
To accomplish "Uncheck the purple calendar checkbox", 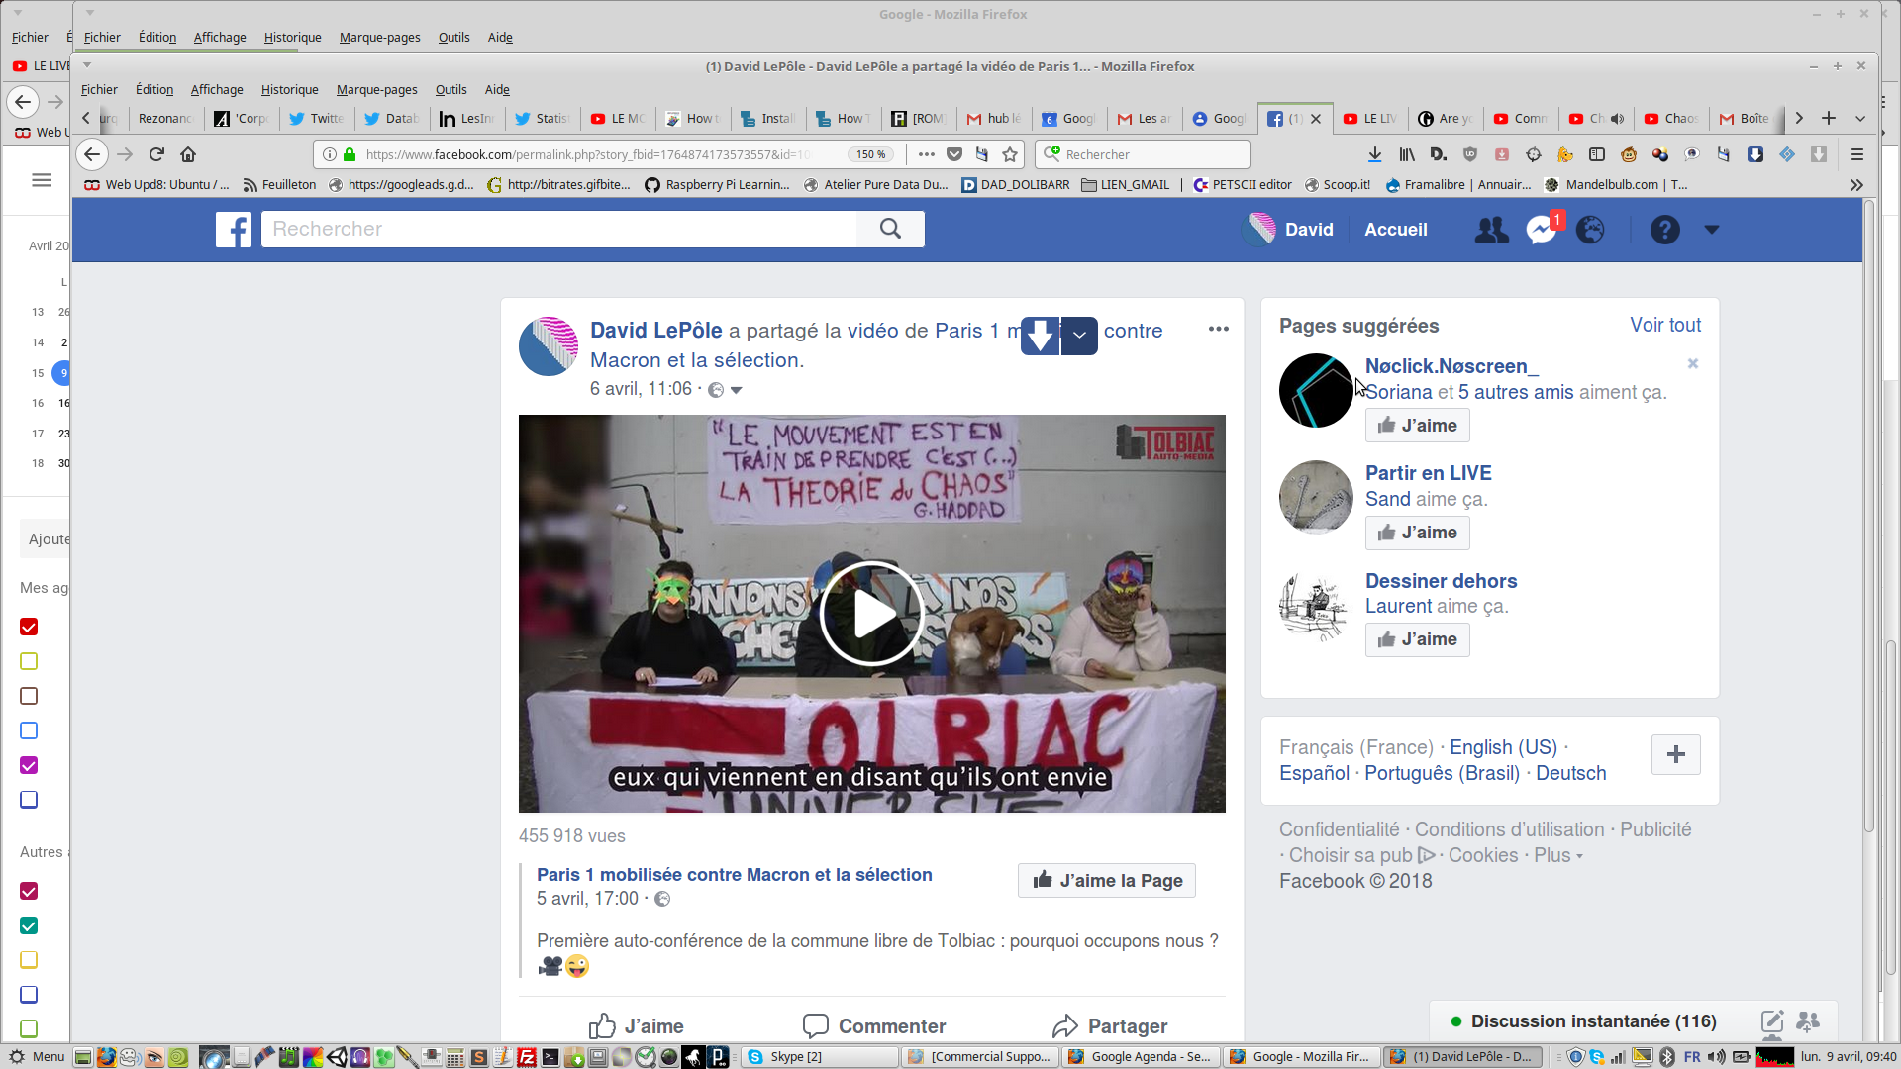I will 29,765.
